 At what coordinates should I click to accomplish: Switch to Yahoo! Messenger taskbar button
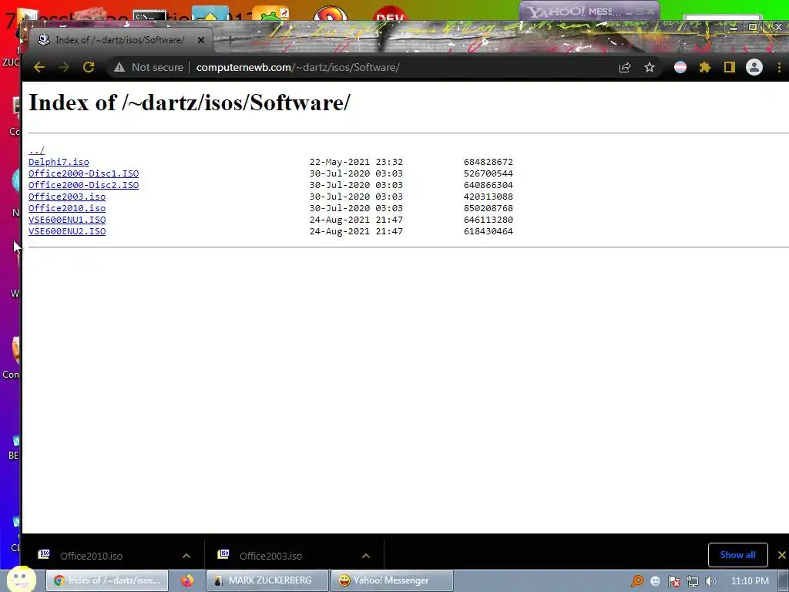(391, 580)
